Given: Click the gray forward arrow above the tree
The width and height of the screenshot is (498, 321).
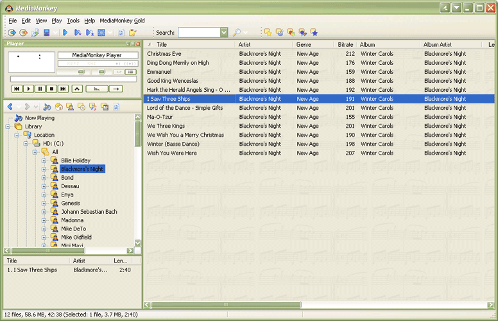Looking at the screenshot, I should pos(28,107).
